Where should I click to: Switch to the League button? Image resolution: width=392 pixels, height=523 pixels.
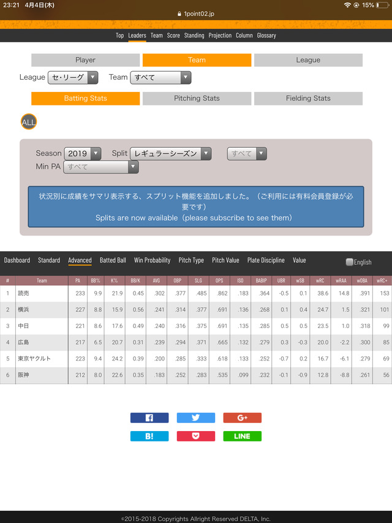pos(308,60)
